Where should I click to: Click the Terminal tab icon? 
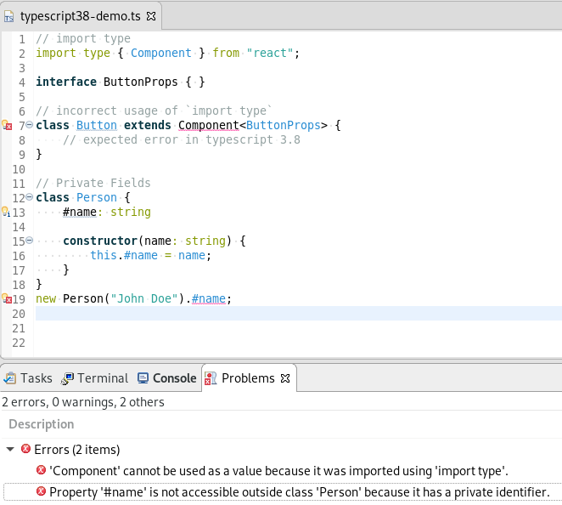click(x=67, y=378)
